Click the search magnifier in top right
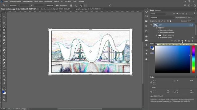The height and width of the screenshot is (110, 197). pyautogui.click(x=185, y=5)
